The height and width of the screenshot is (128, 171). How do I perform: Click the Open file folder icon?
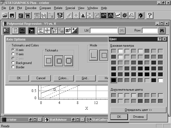click(5, 15)
